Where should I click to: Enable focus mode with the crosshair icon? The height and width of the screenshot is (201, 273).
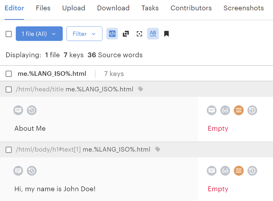click(x=139, y=34)
